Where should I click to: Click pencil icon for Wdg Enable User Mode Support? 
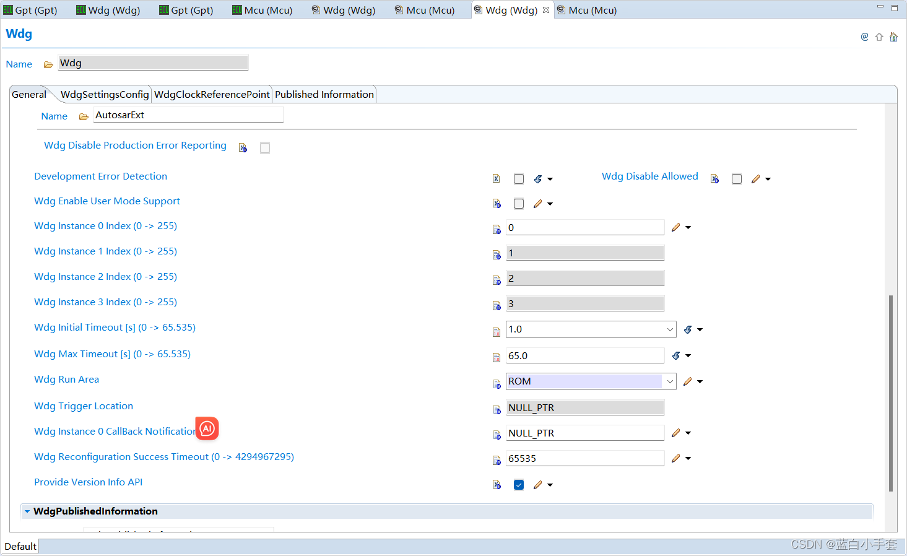tap(537, 204)
